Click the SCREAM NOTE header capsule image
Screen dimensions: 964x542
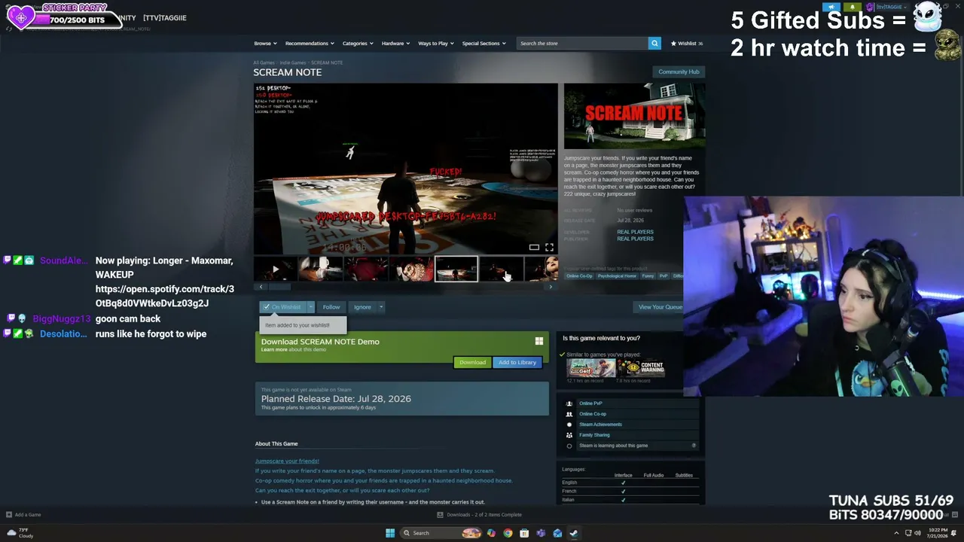[634, 115]
